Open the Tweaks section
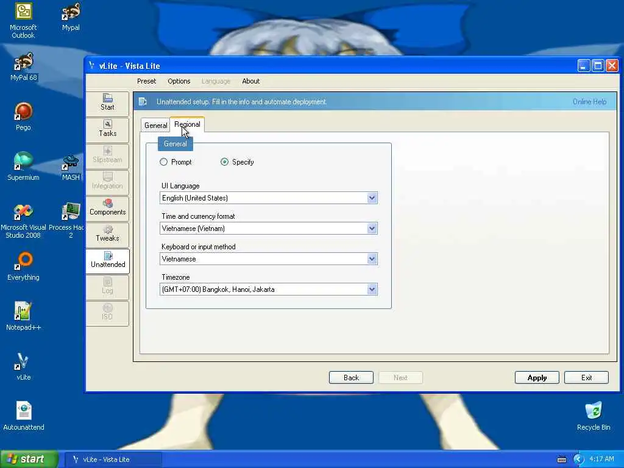This screenshot has height=468, width=624. (107, 234)
